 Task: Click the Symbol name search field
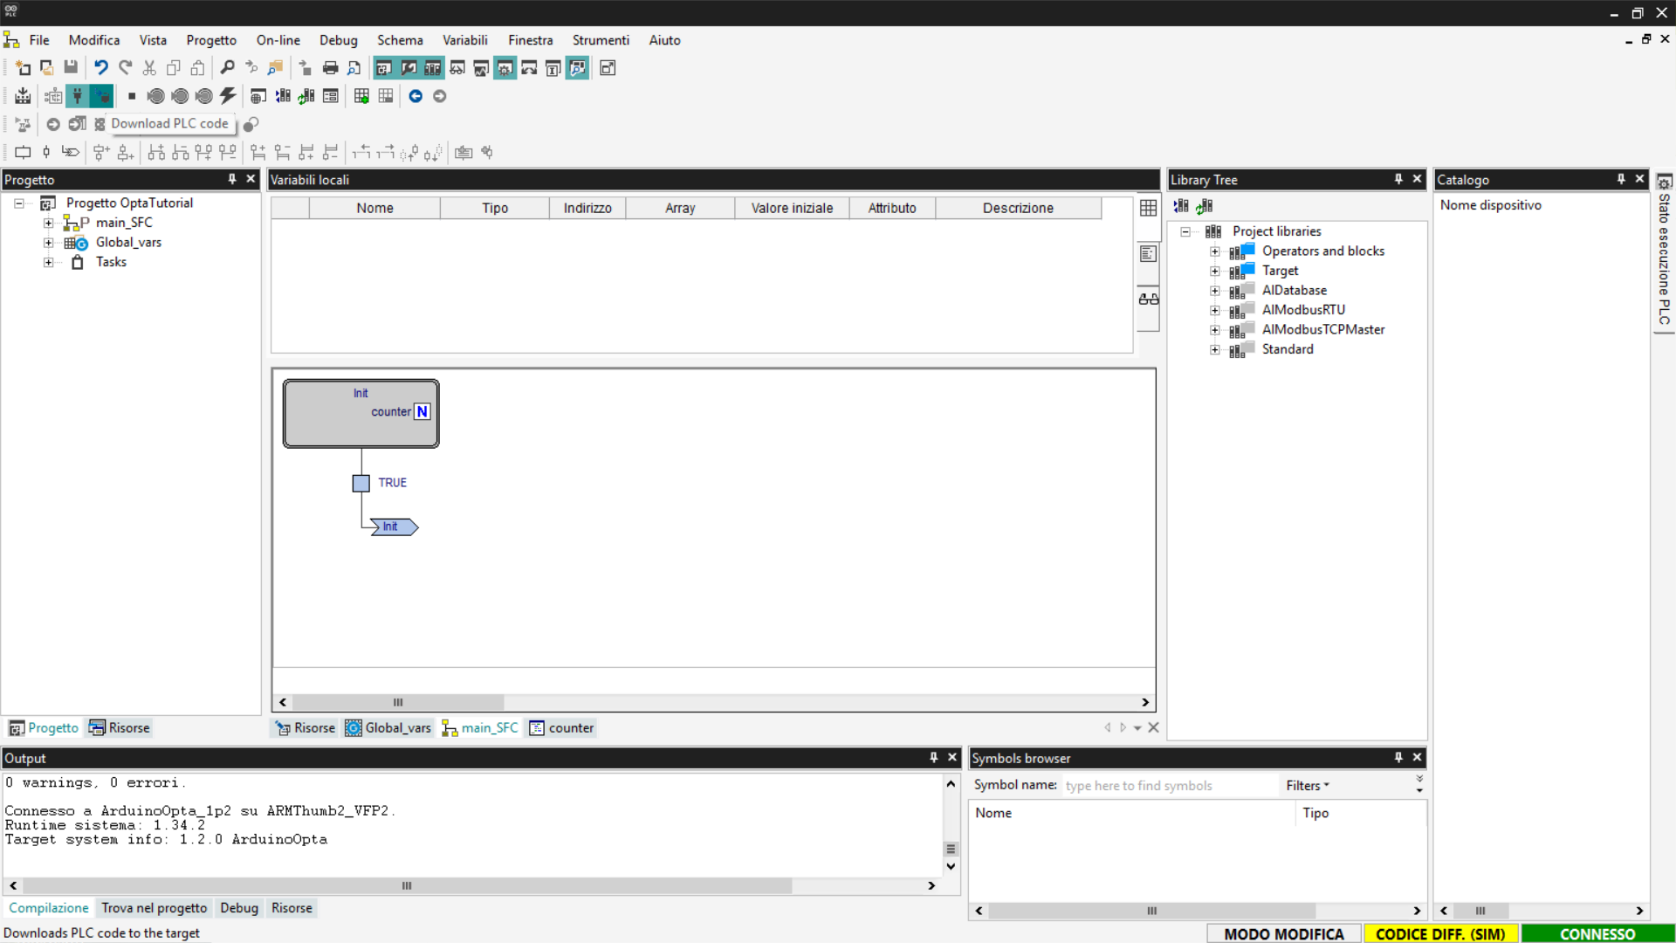point(1168,786)
